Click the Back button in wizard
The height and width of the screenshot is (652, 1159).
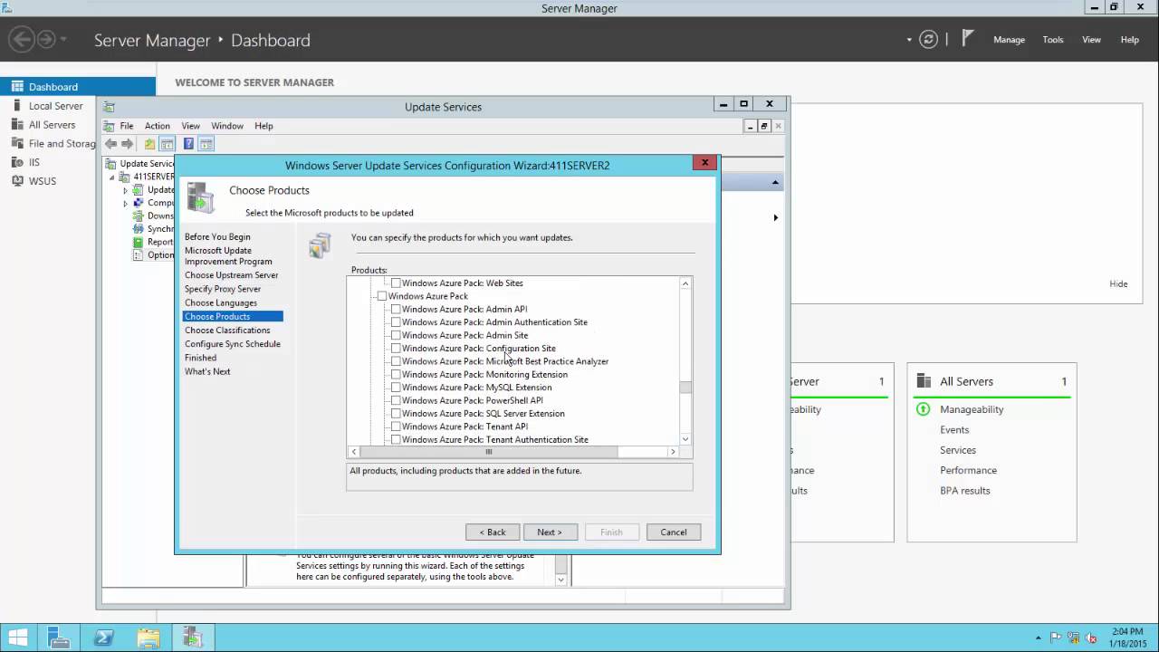tap(493, 532)
